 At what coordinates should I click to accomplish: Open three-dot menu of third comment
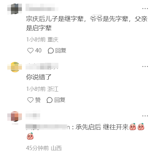145,116
